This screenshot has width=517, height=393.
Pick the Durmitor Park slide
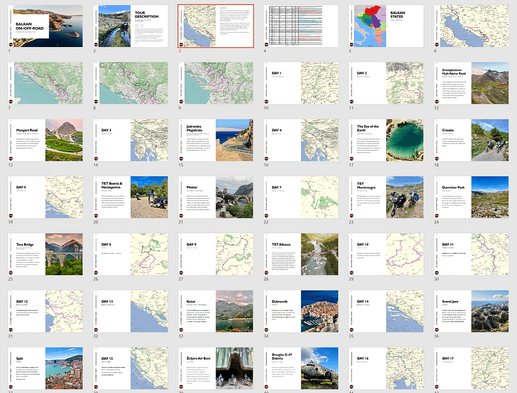(x=472, y=197)
